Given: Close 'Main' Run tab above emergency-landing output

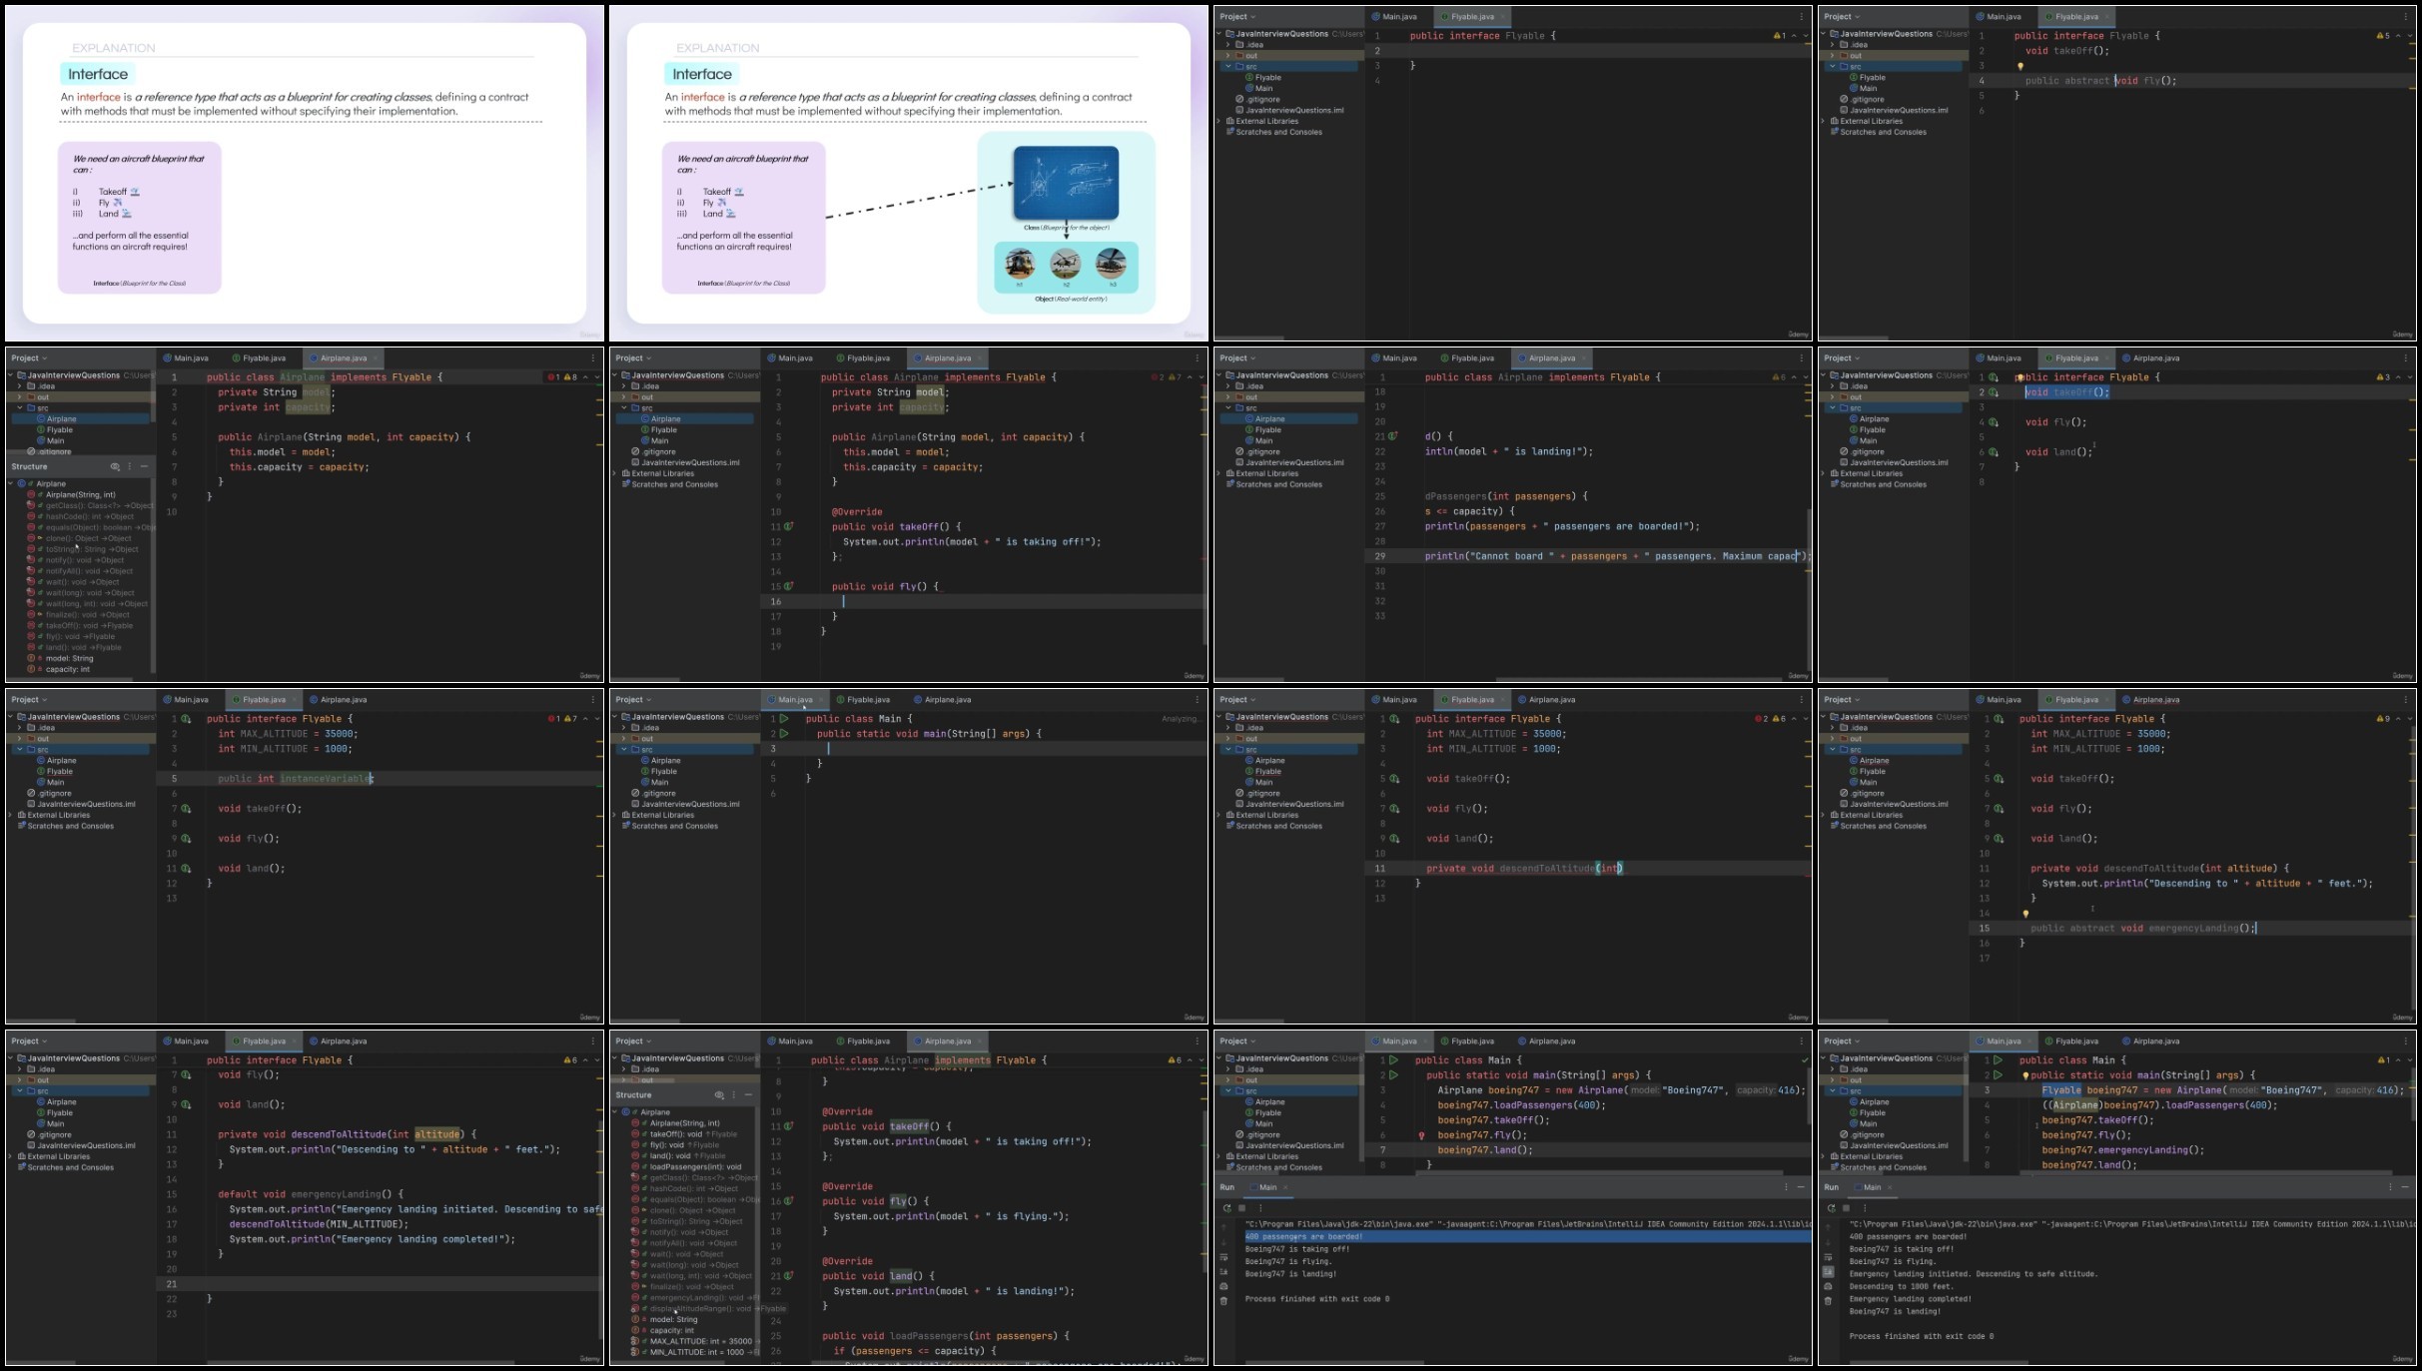Looking at the screenshot, I should click(1890, 1187).
